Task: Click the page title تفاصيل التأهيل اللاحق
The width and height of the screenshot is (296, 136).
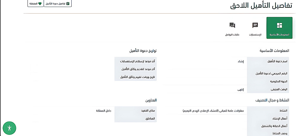Action: coord(260,6)
